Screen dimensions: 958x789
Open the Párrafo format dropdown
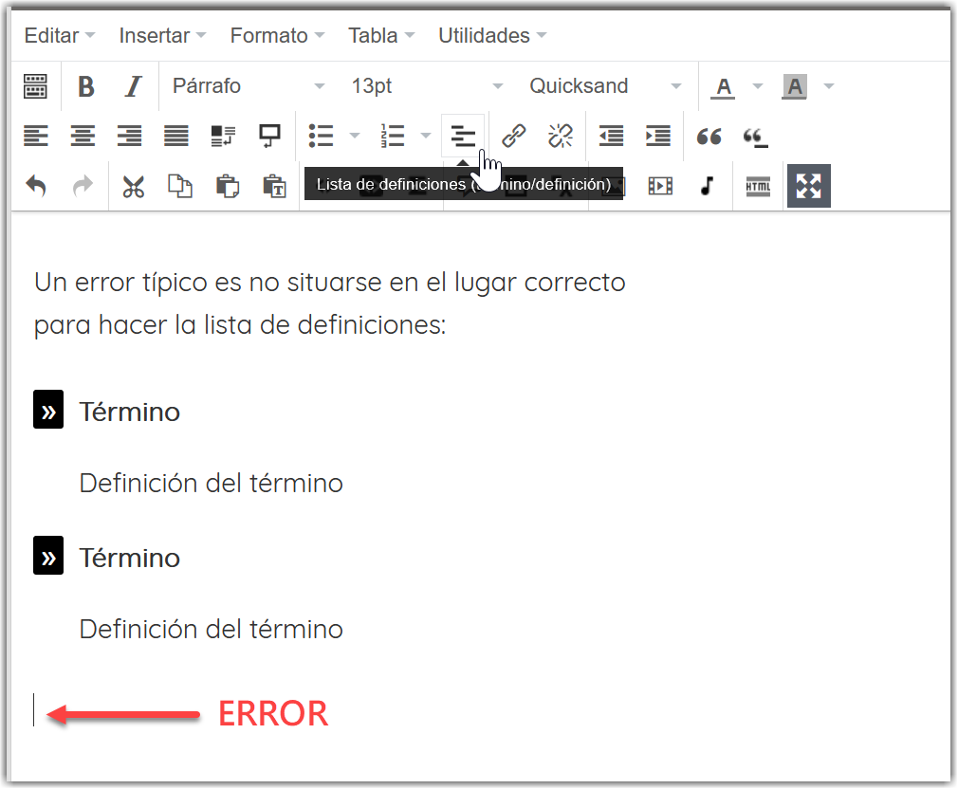(247, 86)
